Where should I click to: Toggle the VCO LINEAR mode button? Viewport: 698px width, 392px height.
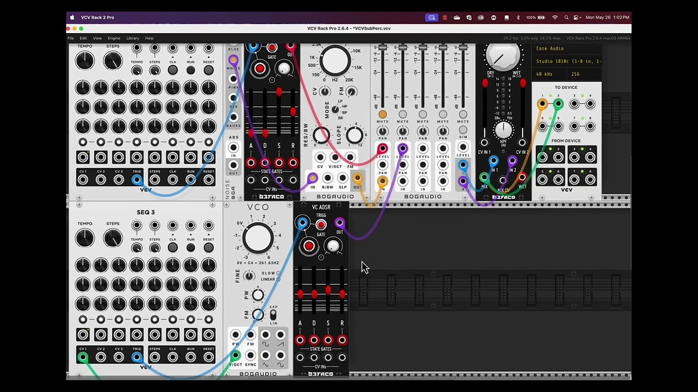[279, 279]
